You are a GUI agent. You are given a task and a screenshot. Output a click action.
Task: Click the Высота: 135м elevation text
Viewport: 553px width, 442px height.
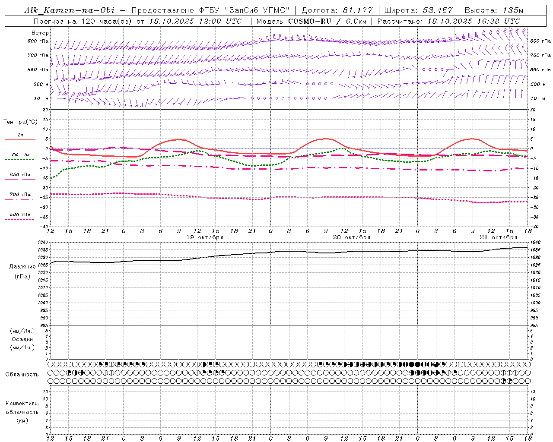(x=494, y=10)
